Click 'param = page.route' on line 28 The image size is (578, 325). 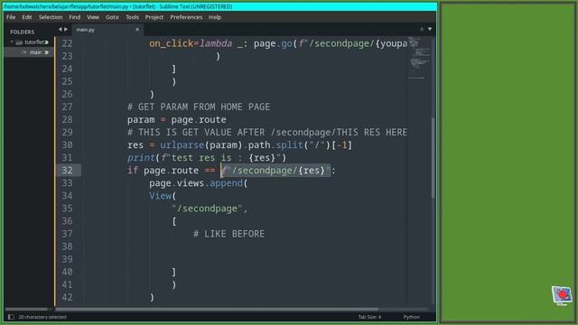pyautogui.click(x=177, y=120)
